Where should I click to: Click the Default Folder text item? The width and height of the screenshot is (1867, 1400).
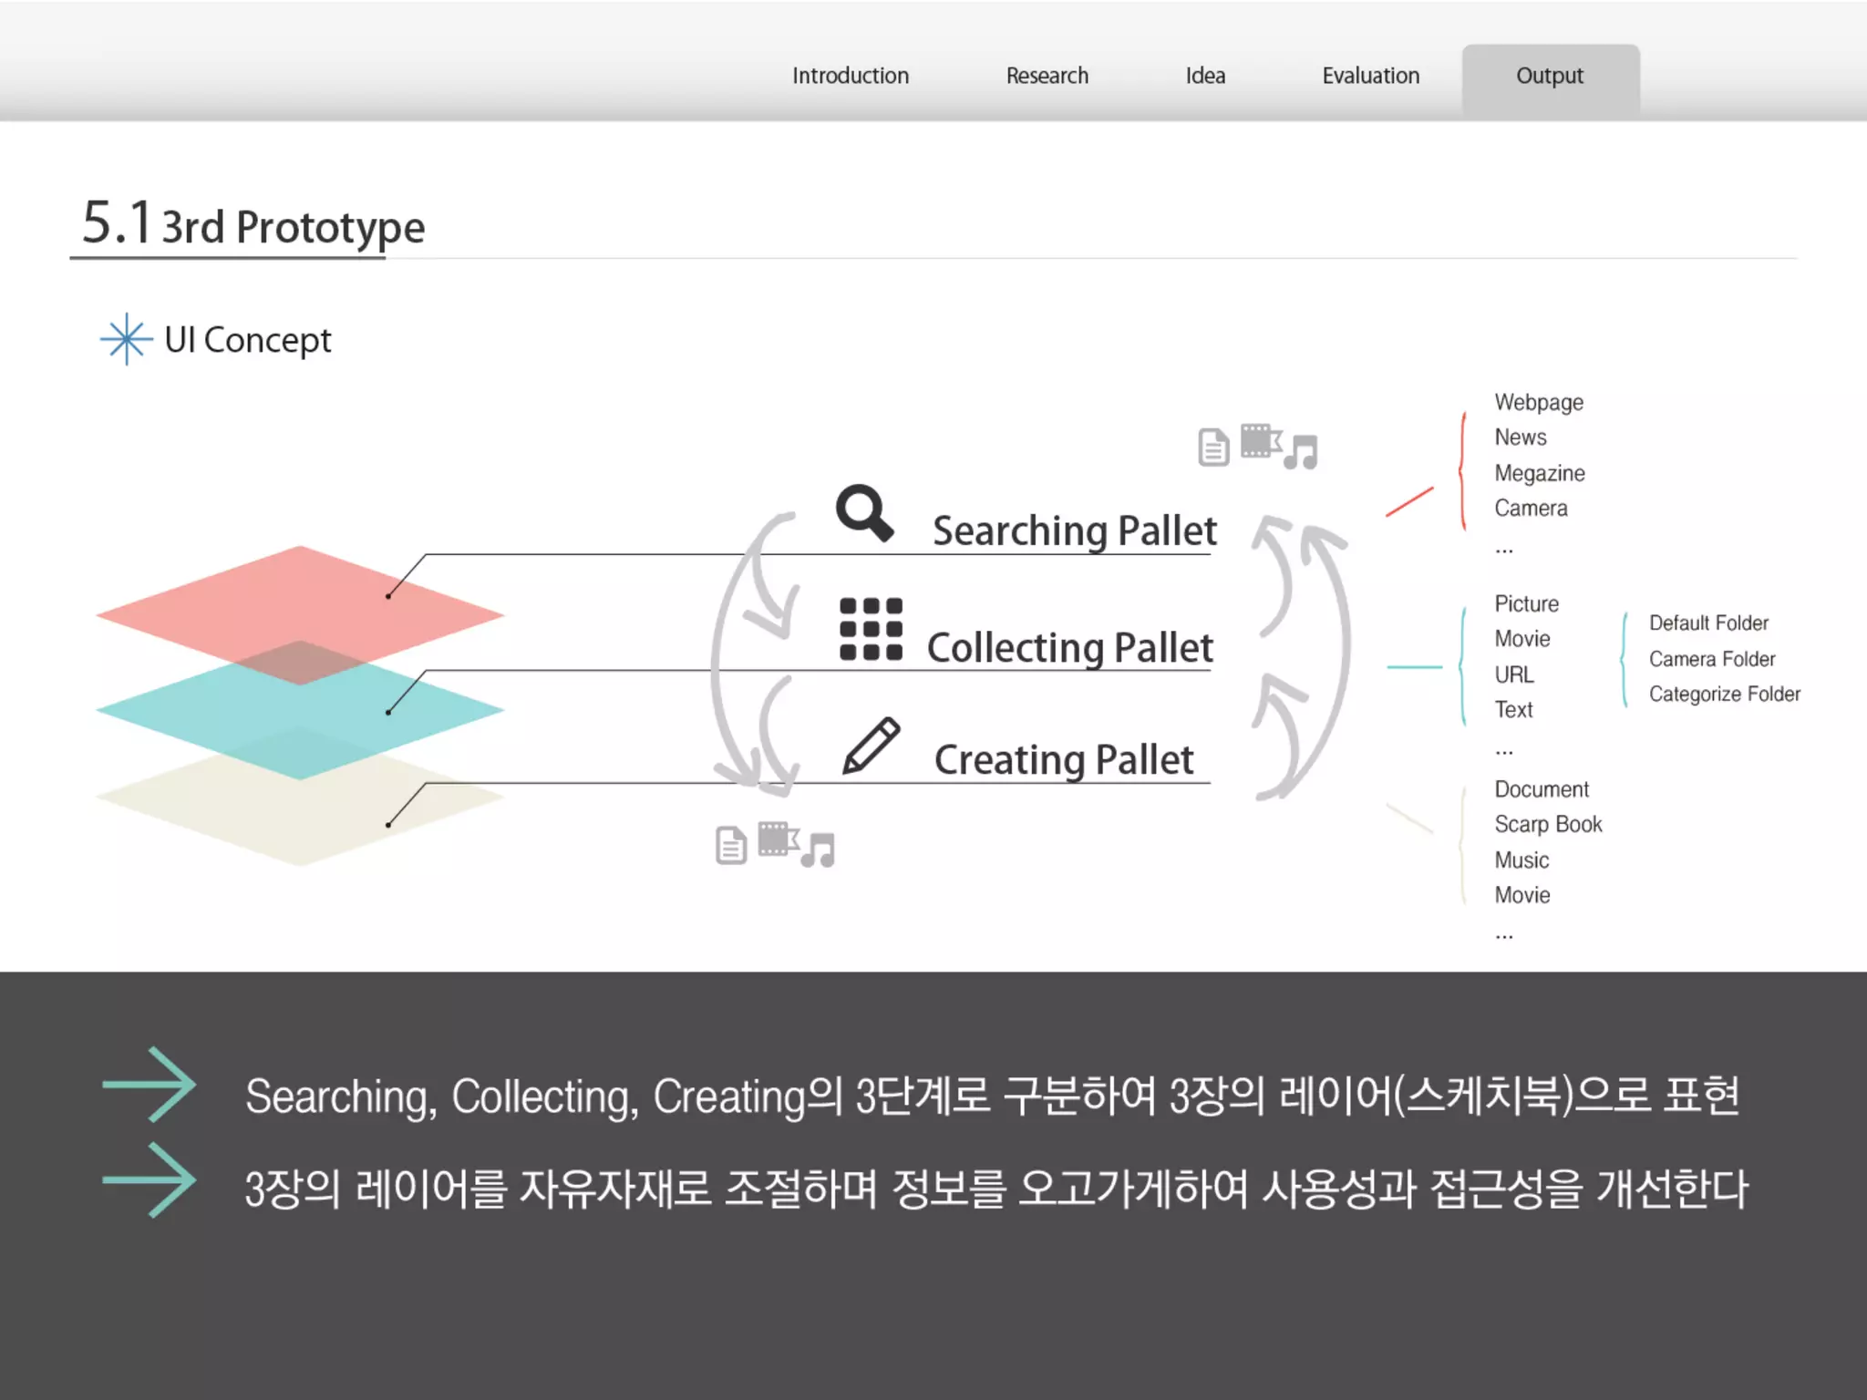1708,623
